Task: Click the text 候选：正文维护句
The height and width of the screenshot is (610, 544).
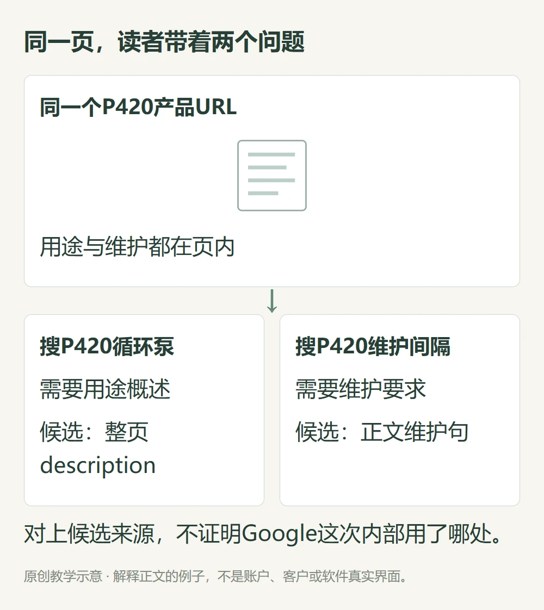Action: [382, 432]
